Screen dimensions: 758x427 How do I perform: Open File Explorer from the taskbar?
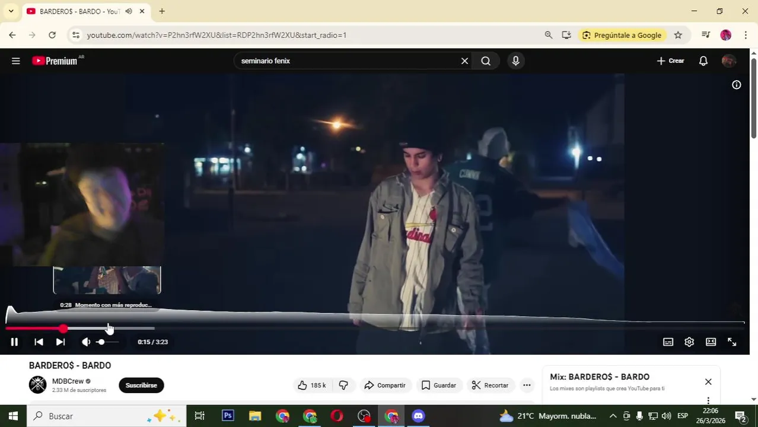(255, 416)
